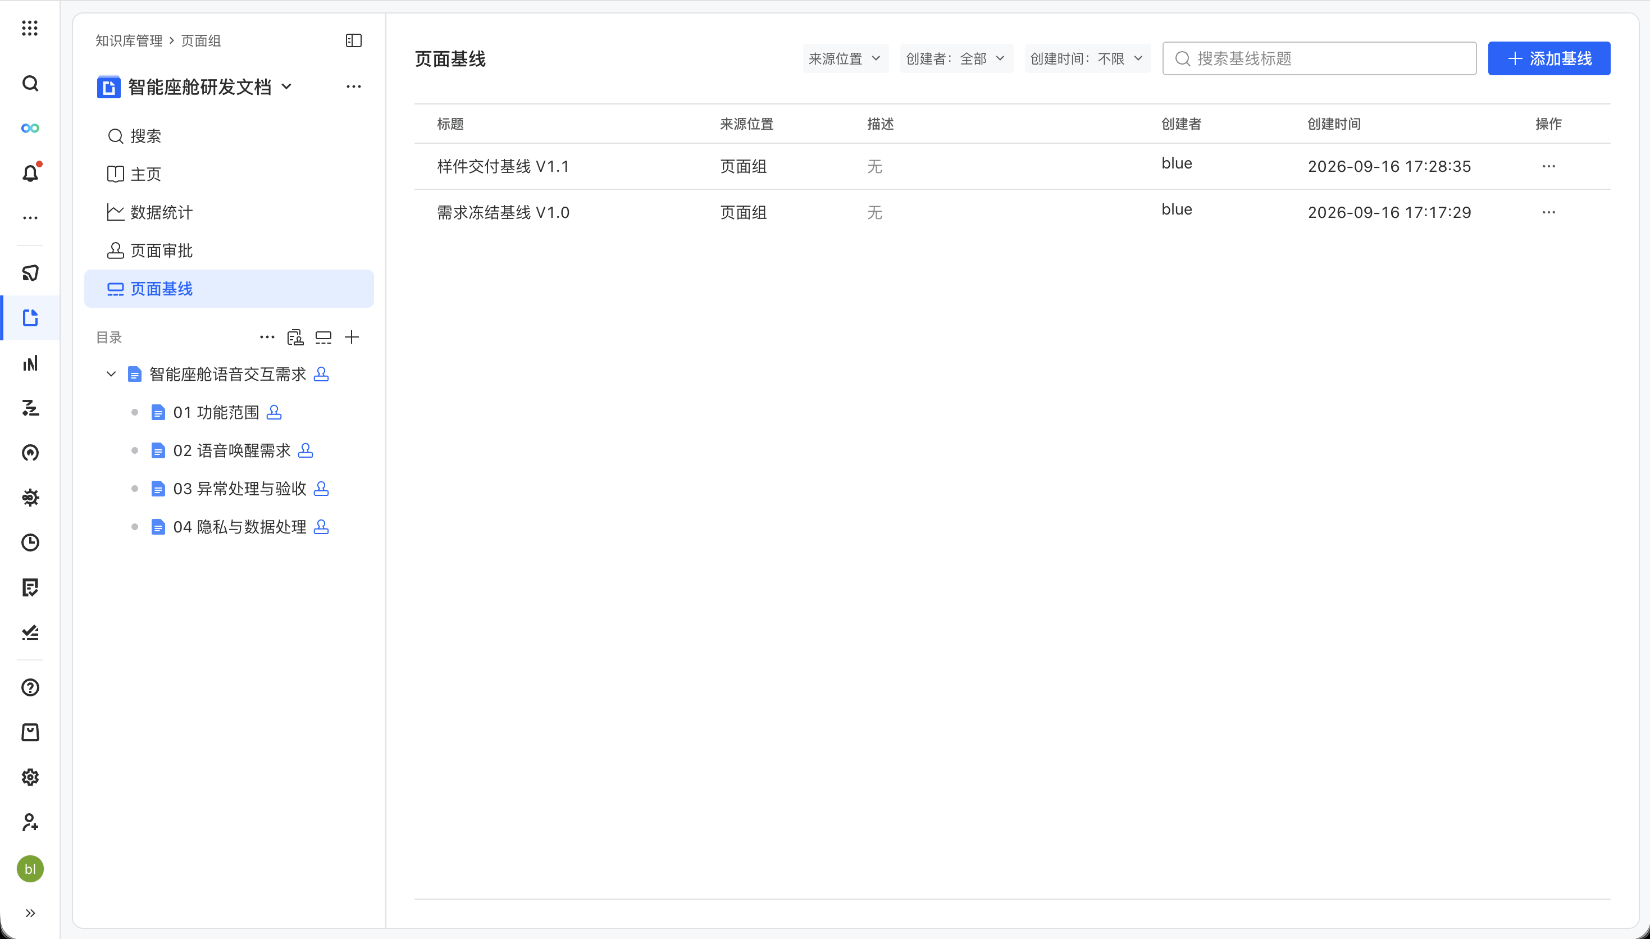Open the clock icon in left rail

pos(30,543)
